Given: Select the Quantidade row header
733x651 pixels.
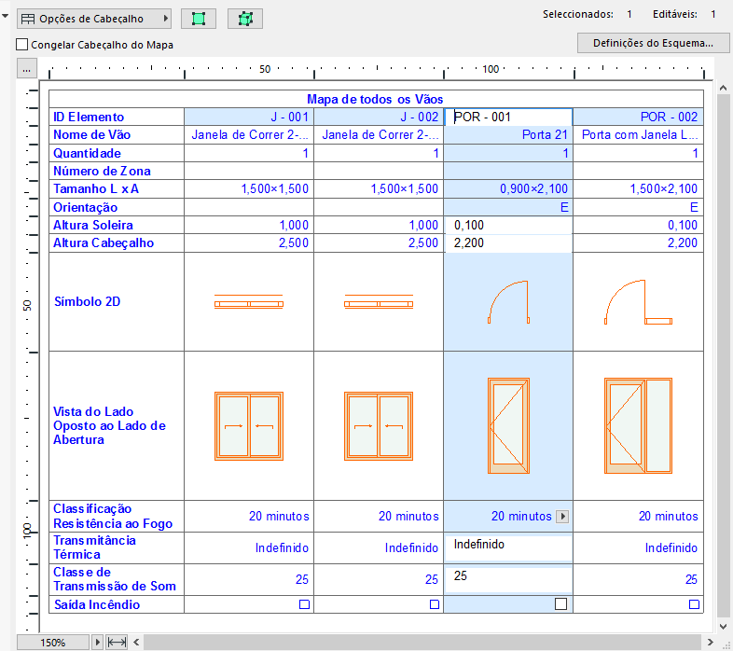Looking at the screenshot, I should [x=117, y=153].
